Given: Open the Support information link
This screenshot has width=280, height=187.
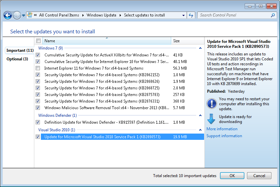Looking at the screenshot, I should (x=224, y=136).
